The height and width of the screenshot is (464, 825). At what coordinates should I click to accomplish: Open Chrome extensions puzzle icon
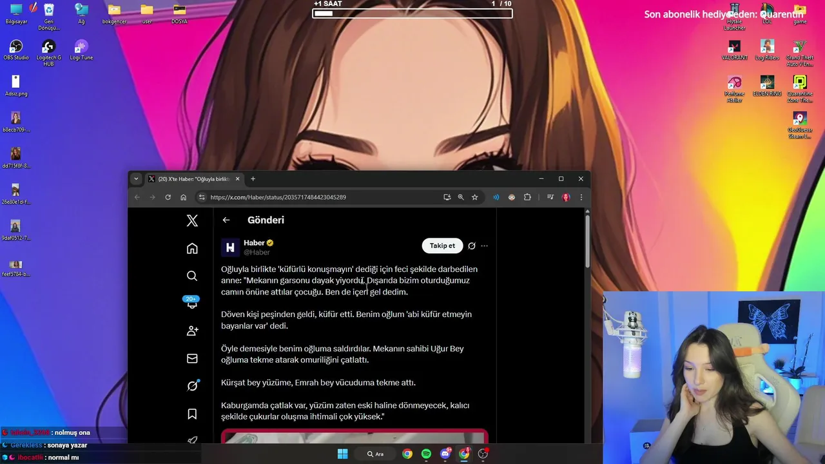(527, 197)
